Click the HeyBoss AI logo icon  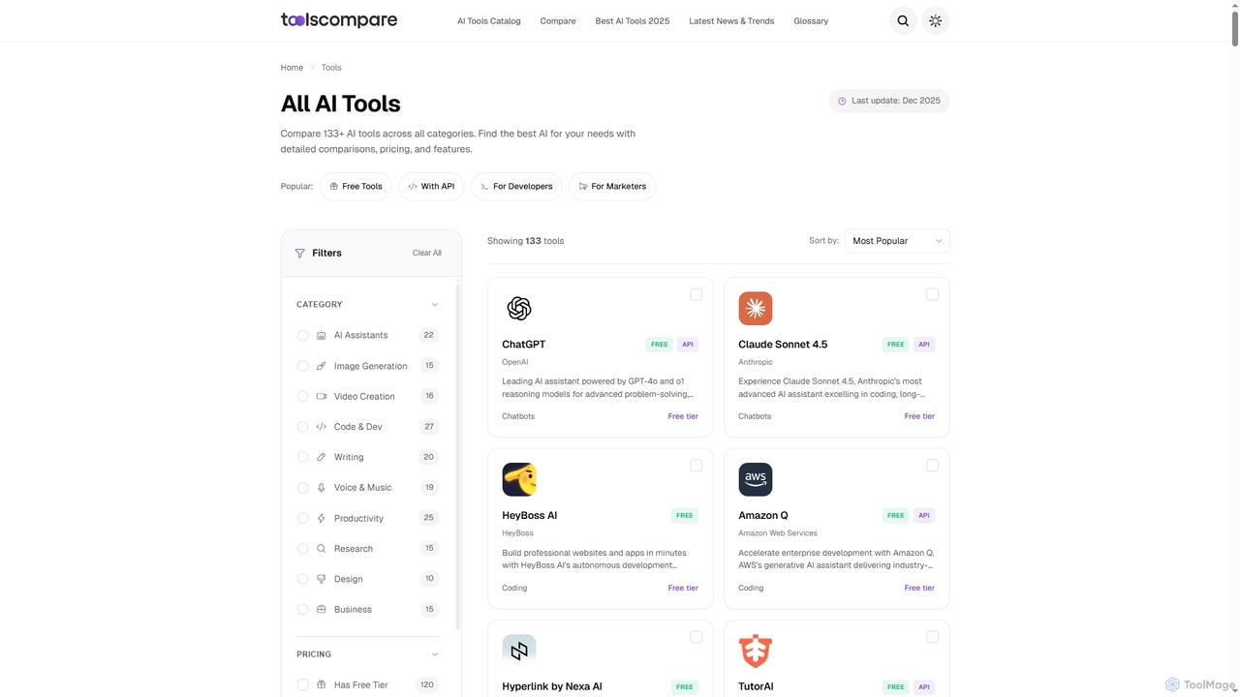(x=519, y=479)
